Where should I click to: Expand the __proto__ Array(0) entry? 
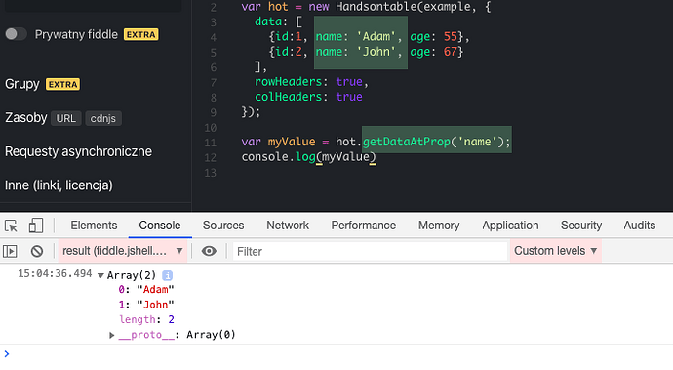(x=111, y=335)
